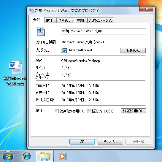Click the Word icon in dialog title bar

[x=31, y=11]
